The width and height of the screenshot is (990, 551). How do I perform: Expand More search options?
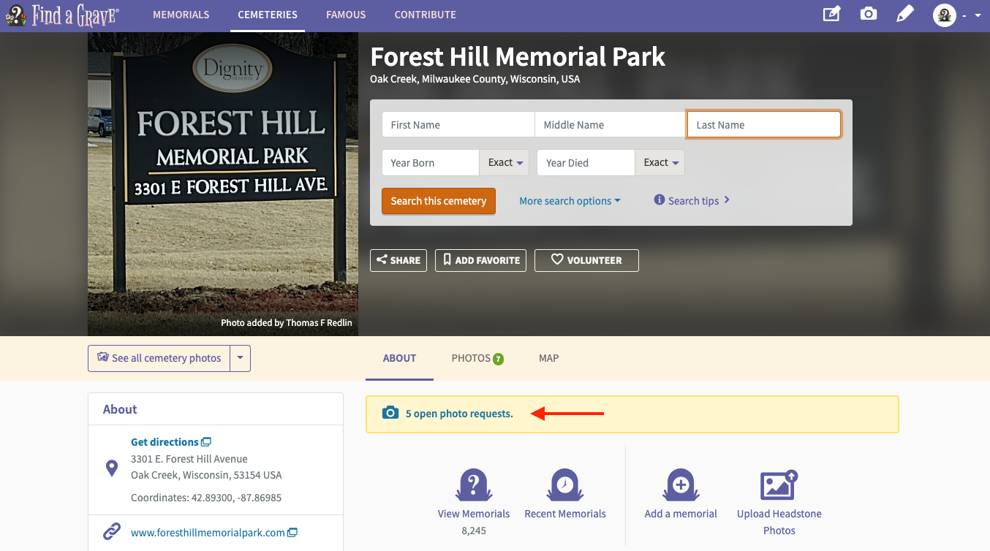click(570, 201)
